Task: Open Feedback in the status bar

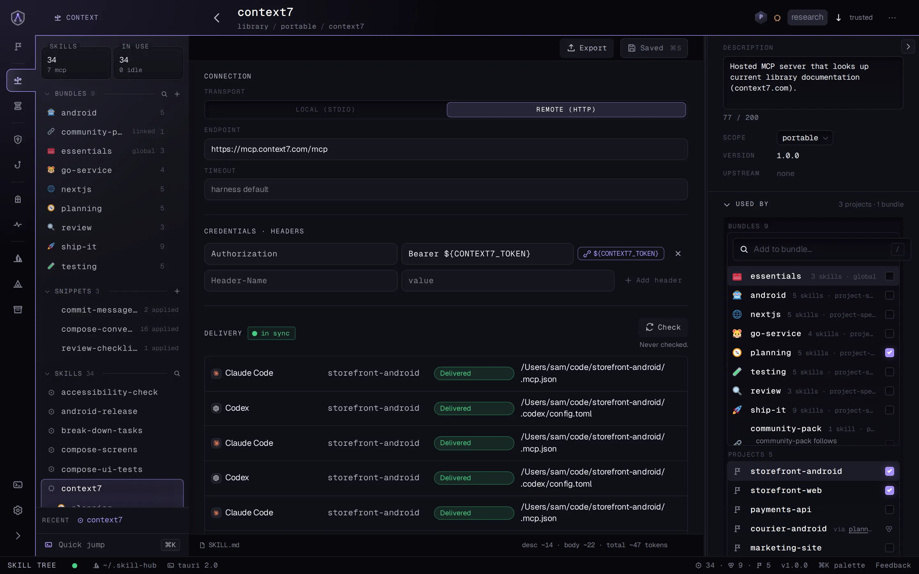Action: pos(893,565)
